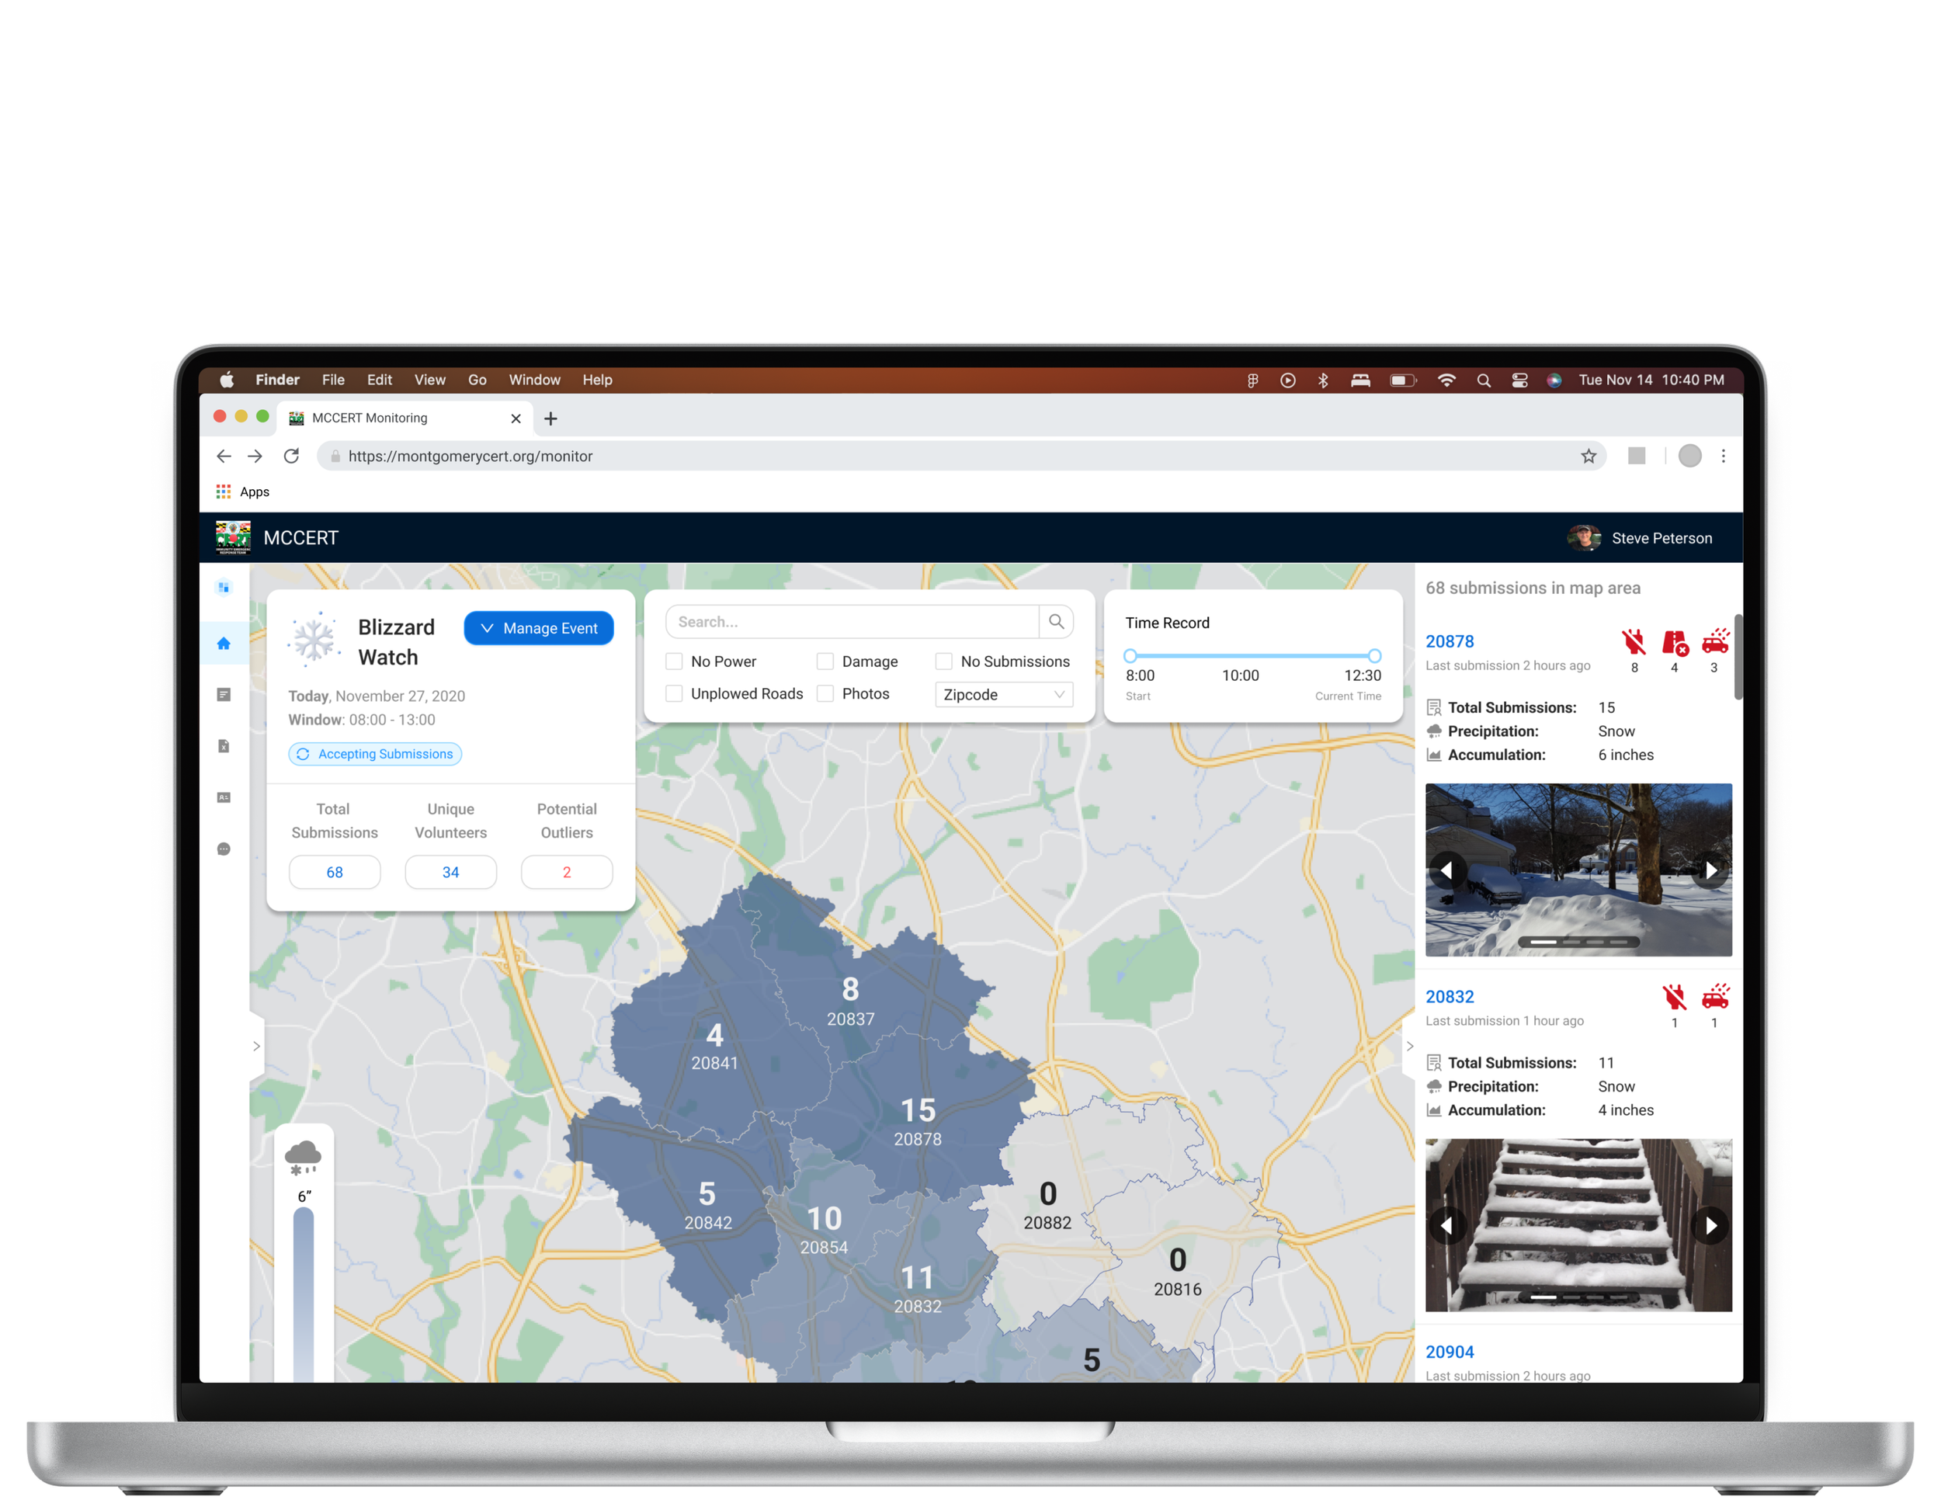
Task: Bookmark page with the star icon
Action: click(1589, 456)
